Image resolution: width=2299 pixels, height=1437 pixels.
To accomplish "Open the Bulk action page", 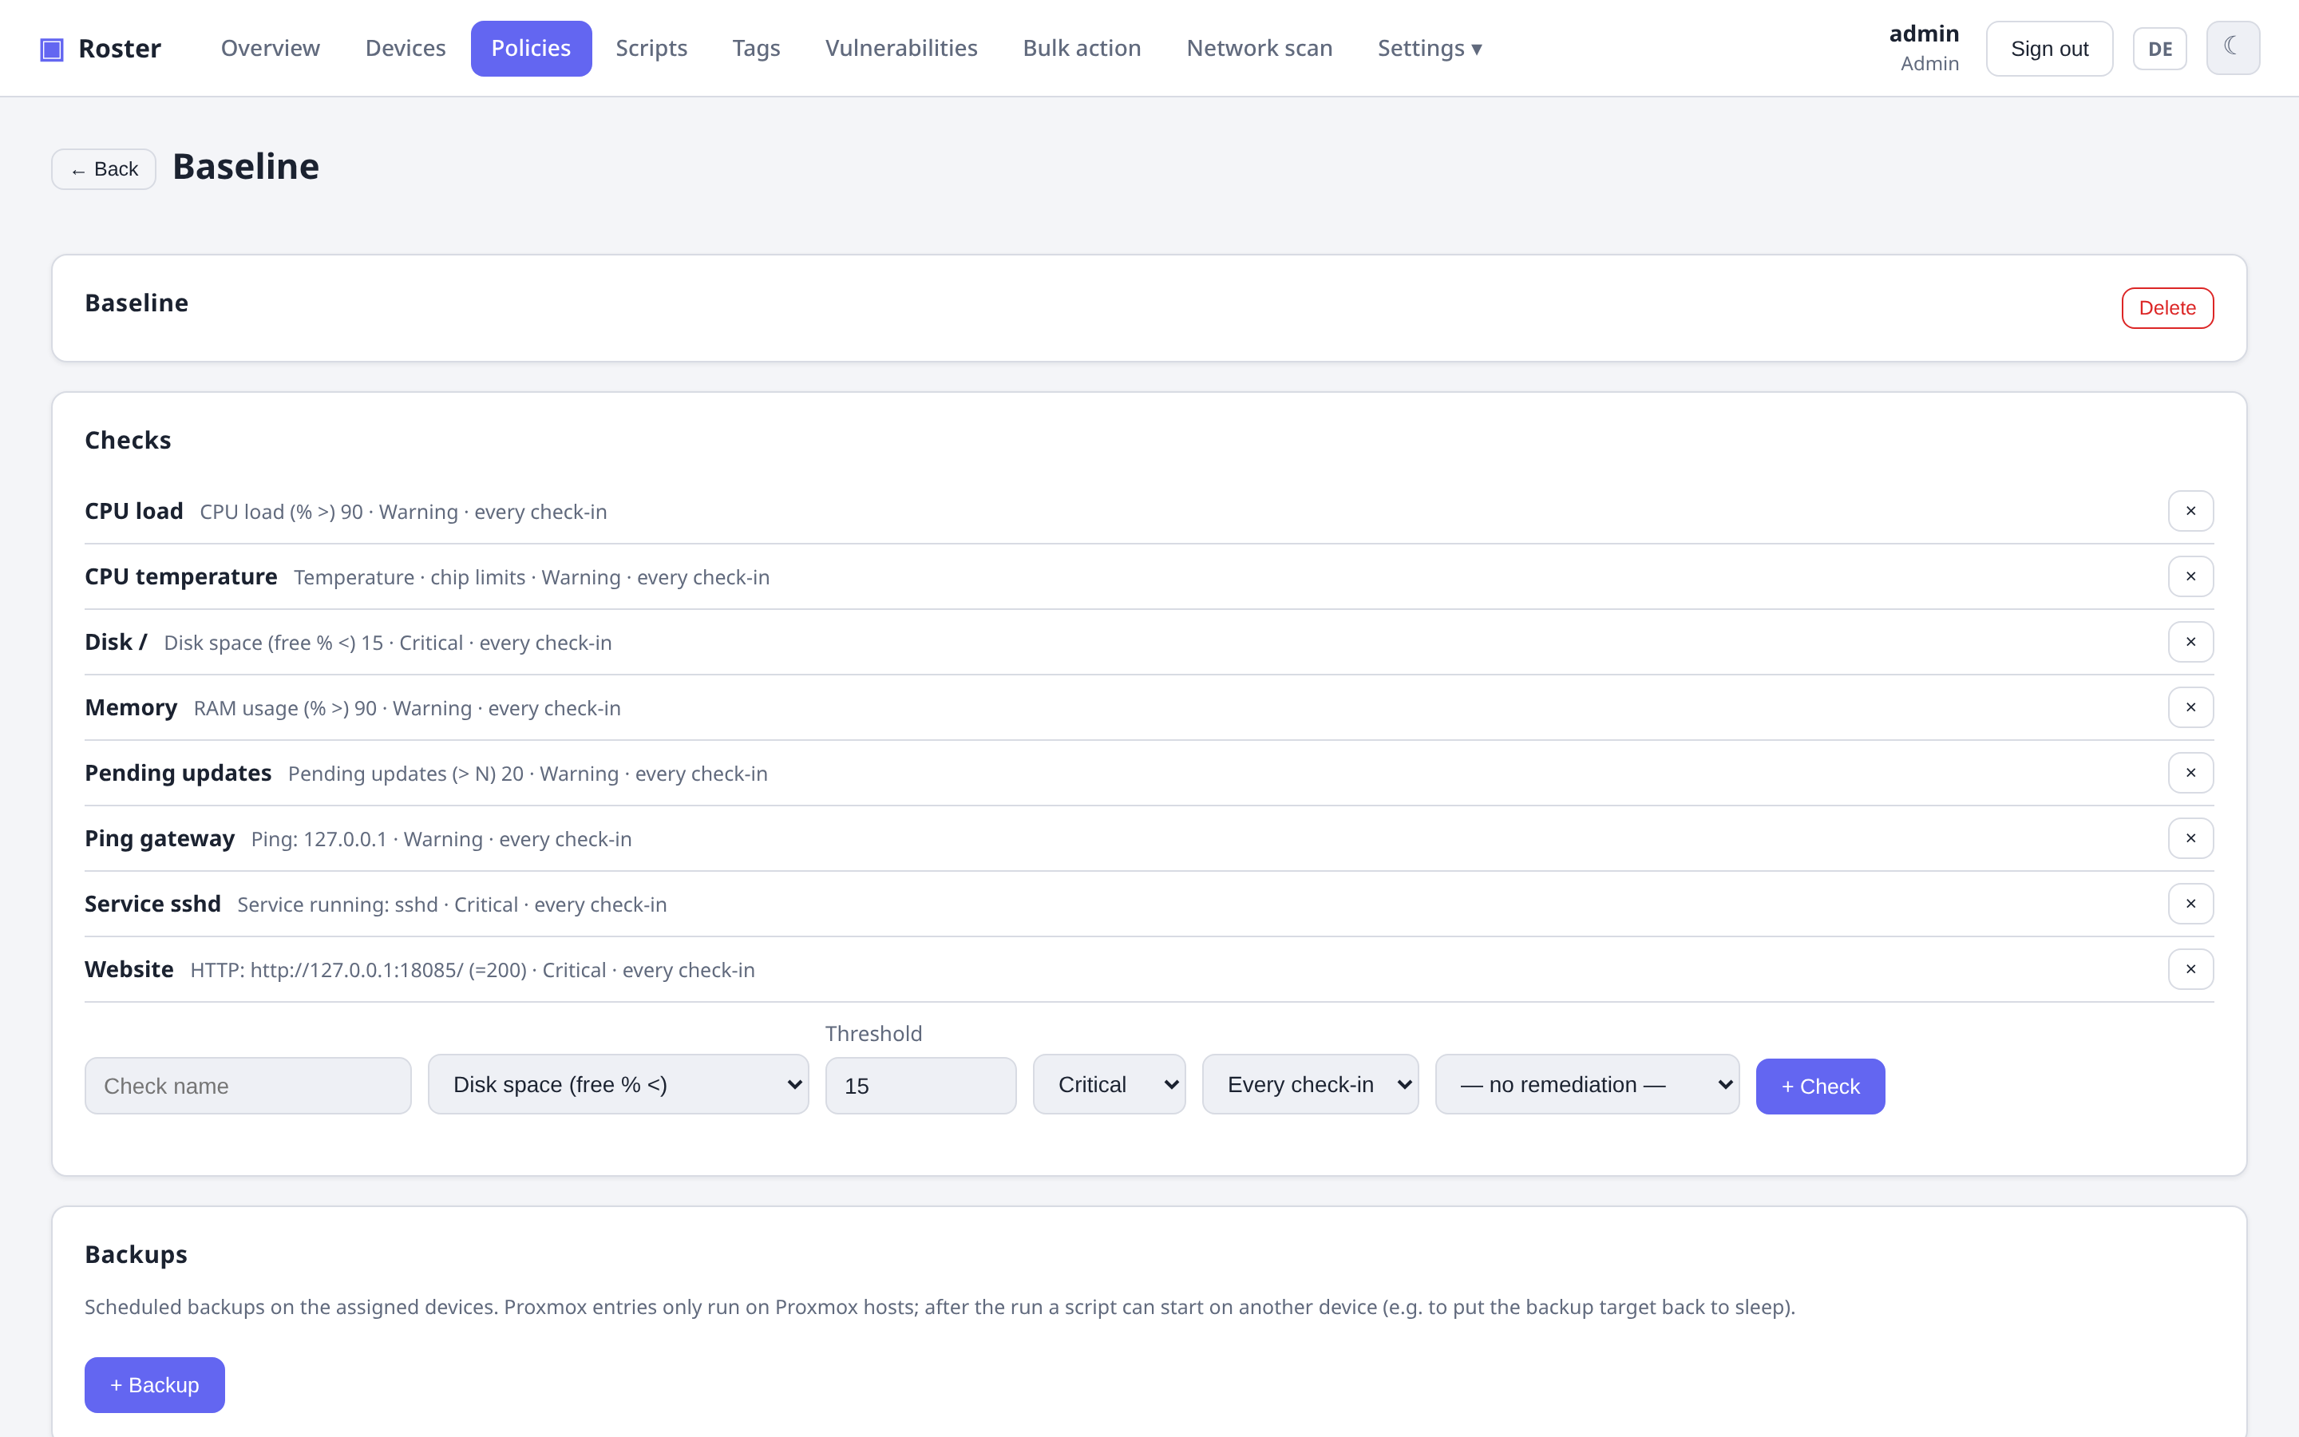I will click(1082, 49).
